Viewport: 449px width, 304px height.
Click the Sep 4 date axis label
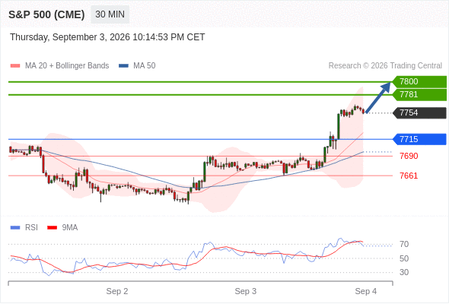[x=366, y=291]
